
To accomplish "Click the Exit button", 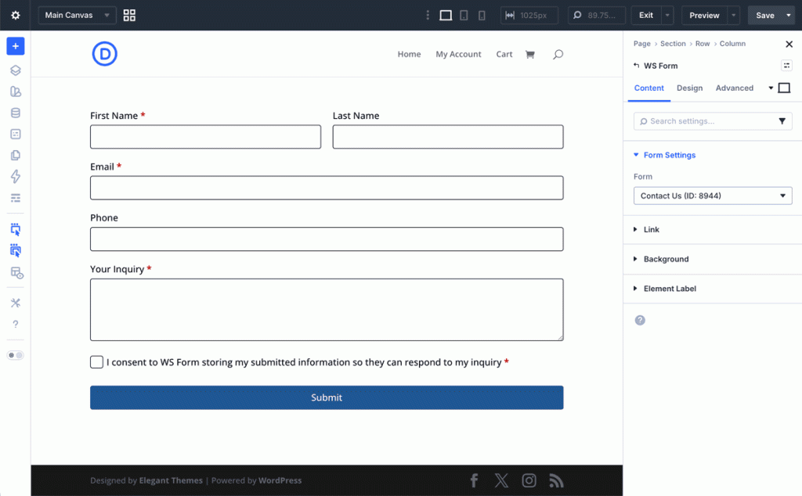I will point(646,16).
